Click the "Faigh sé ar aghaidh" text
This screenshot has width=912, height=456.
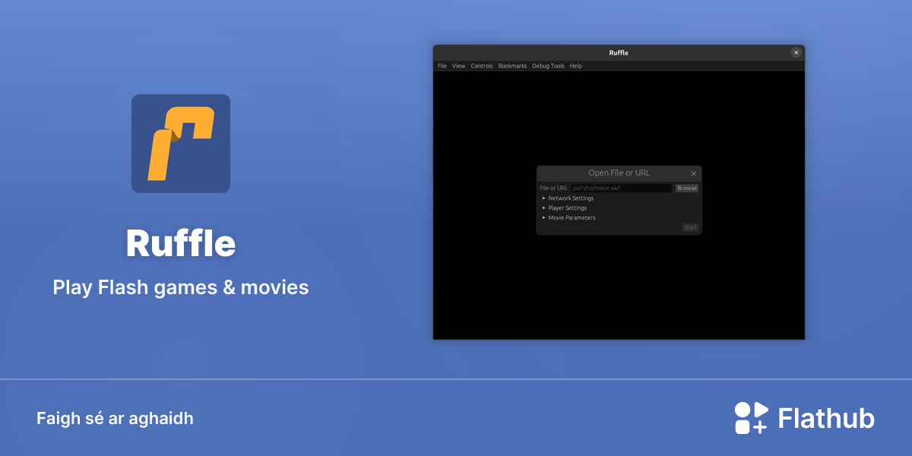coord(115,419)
